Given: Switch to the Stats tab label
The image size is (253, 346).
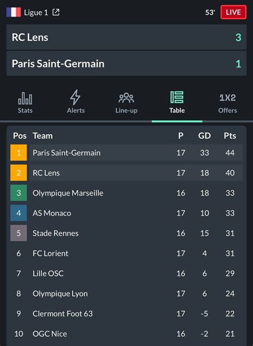Looking at the screenshot, I should 25,110.
